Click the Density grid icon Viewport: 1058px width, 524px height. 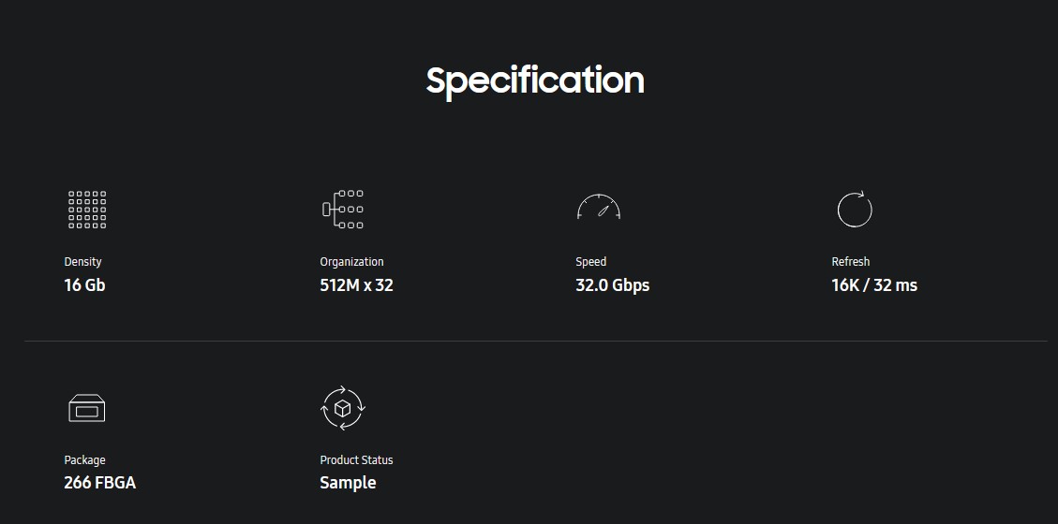click(87, 210)
